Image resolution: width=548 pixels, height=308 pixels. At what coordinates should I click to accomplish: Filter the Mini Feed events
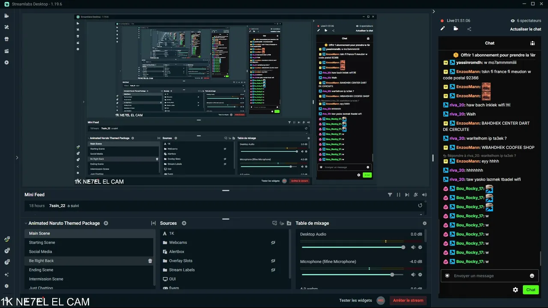coord(390,195)
